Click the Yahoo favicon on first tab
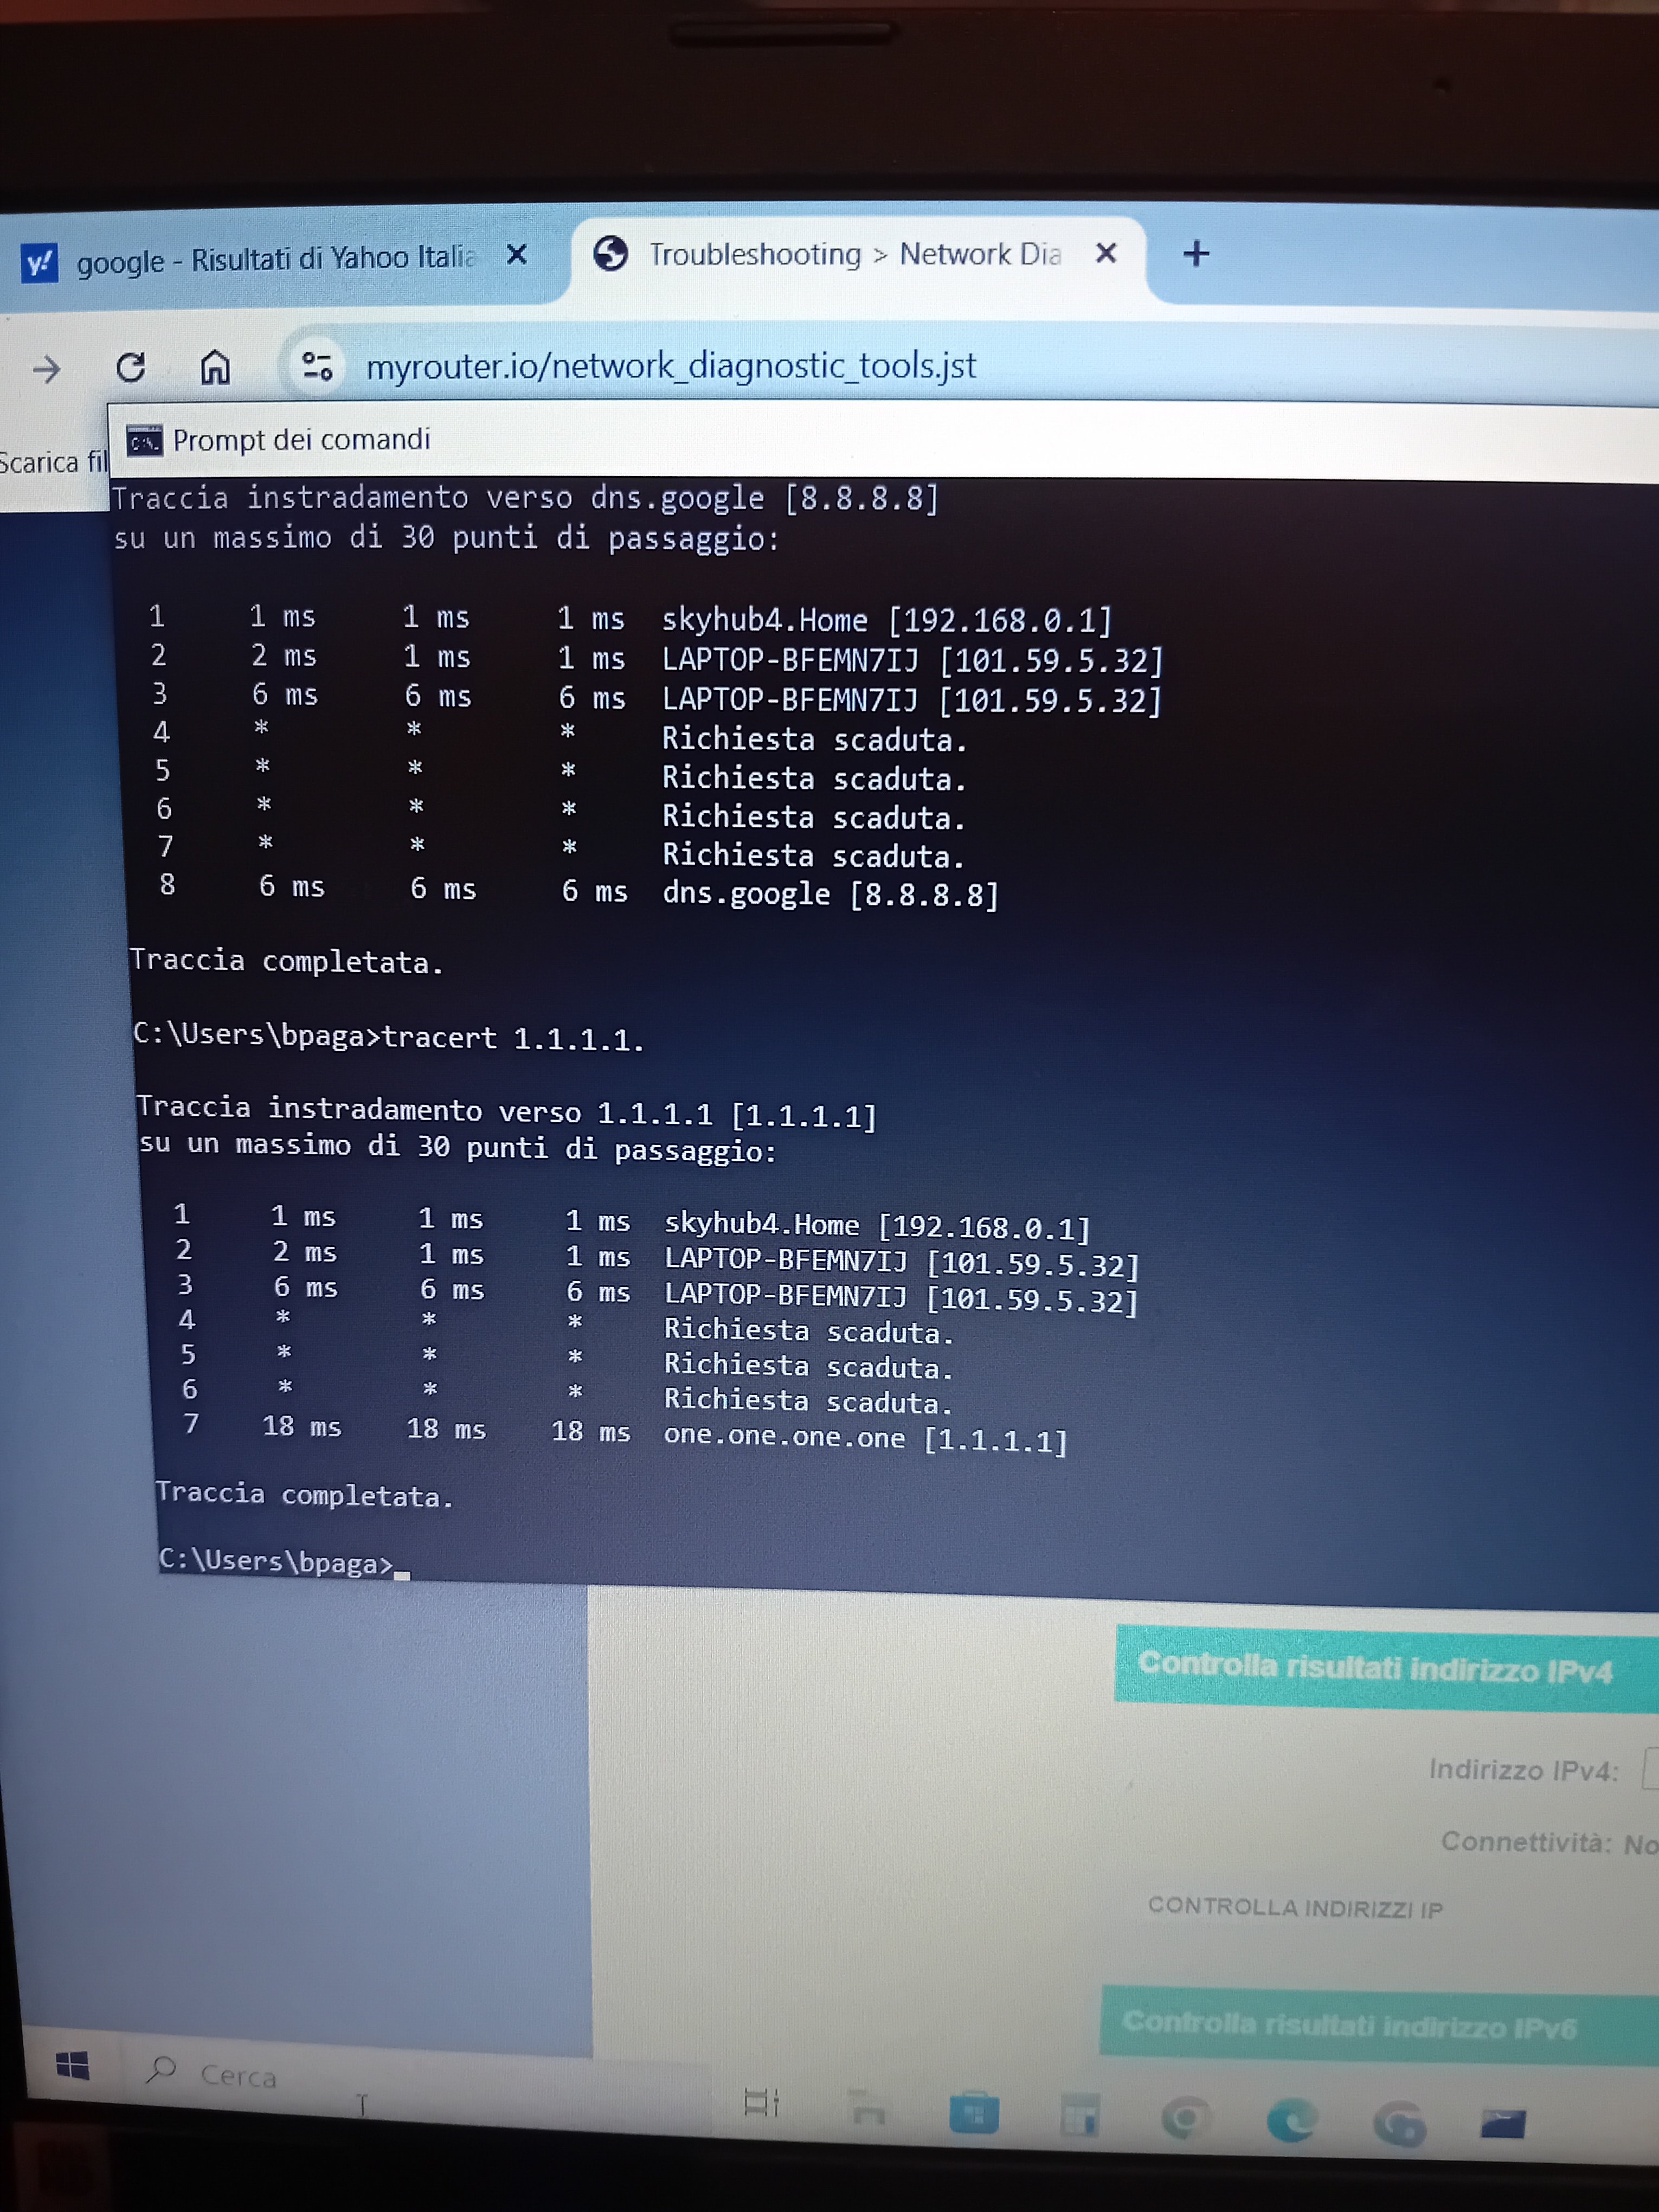Viewport: 1659px width, 2212px height. point(39,263)
